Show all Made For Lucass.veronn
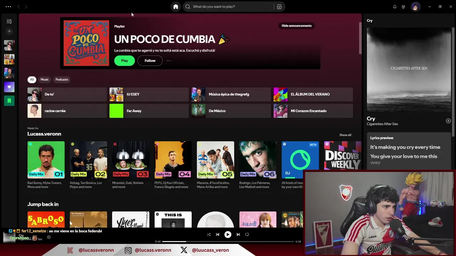 [x=345, y=135]
